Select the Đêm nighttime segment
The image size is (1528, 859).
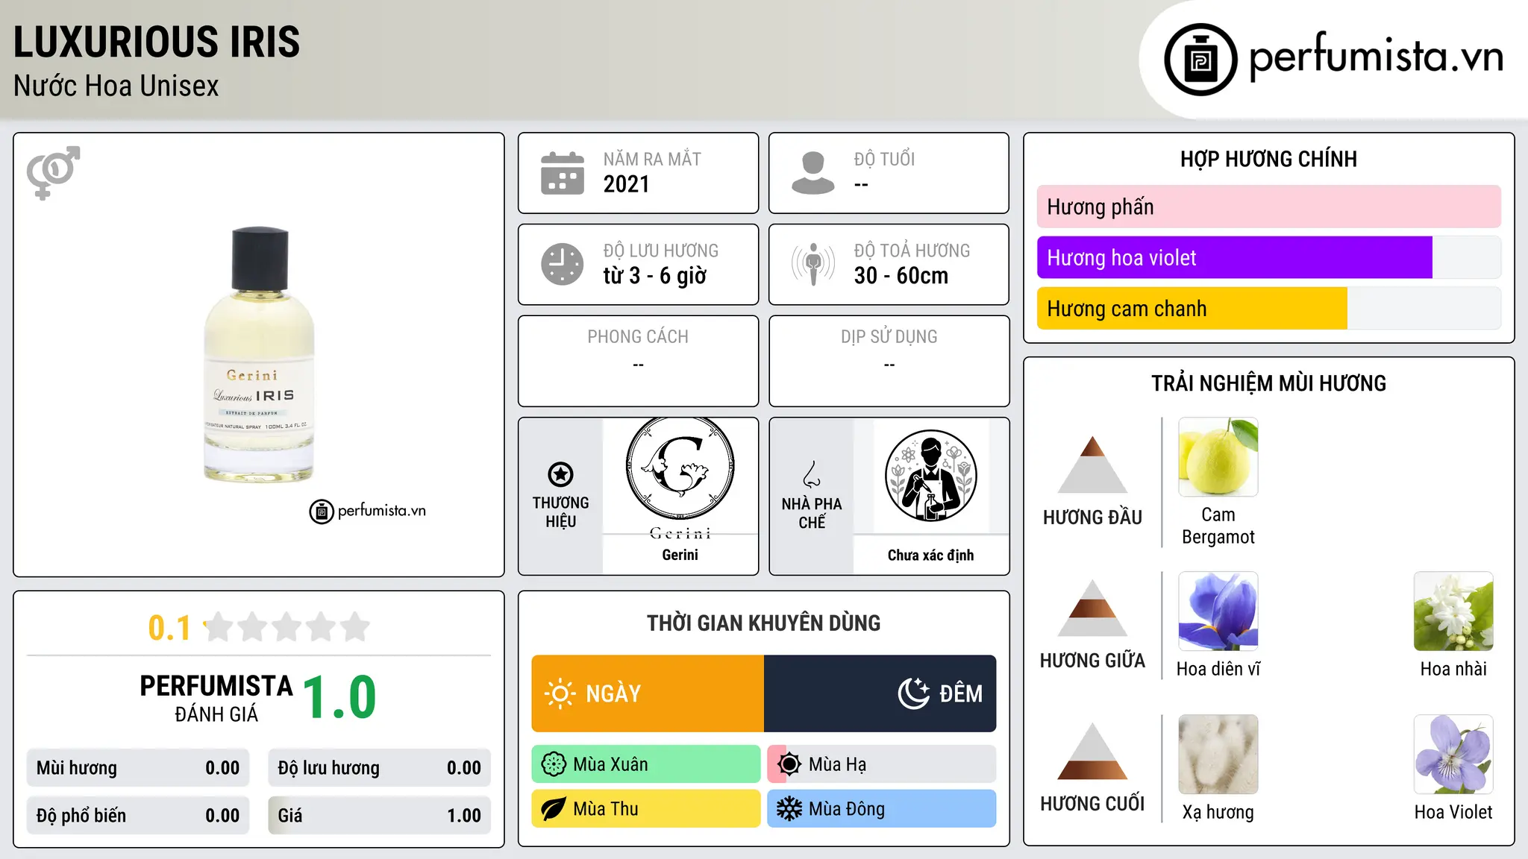(x=880, y=693)
